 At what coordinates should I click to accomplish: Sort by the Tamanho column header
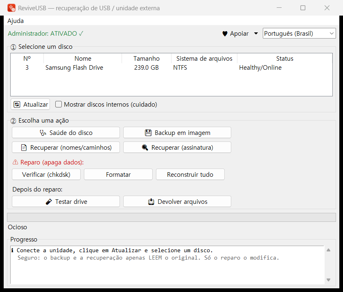[x=147, y=59]
